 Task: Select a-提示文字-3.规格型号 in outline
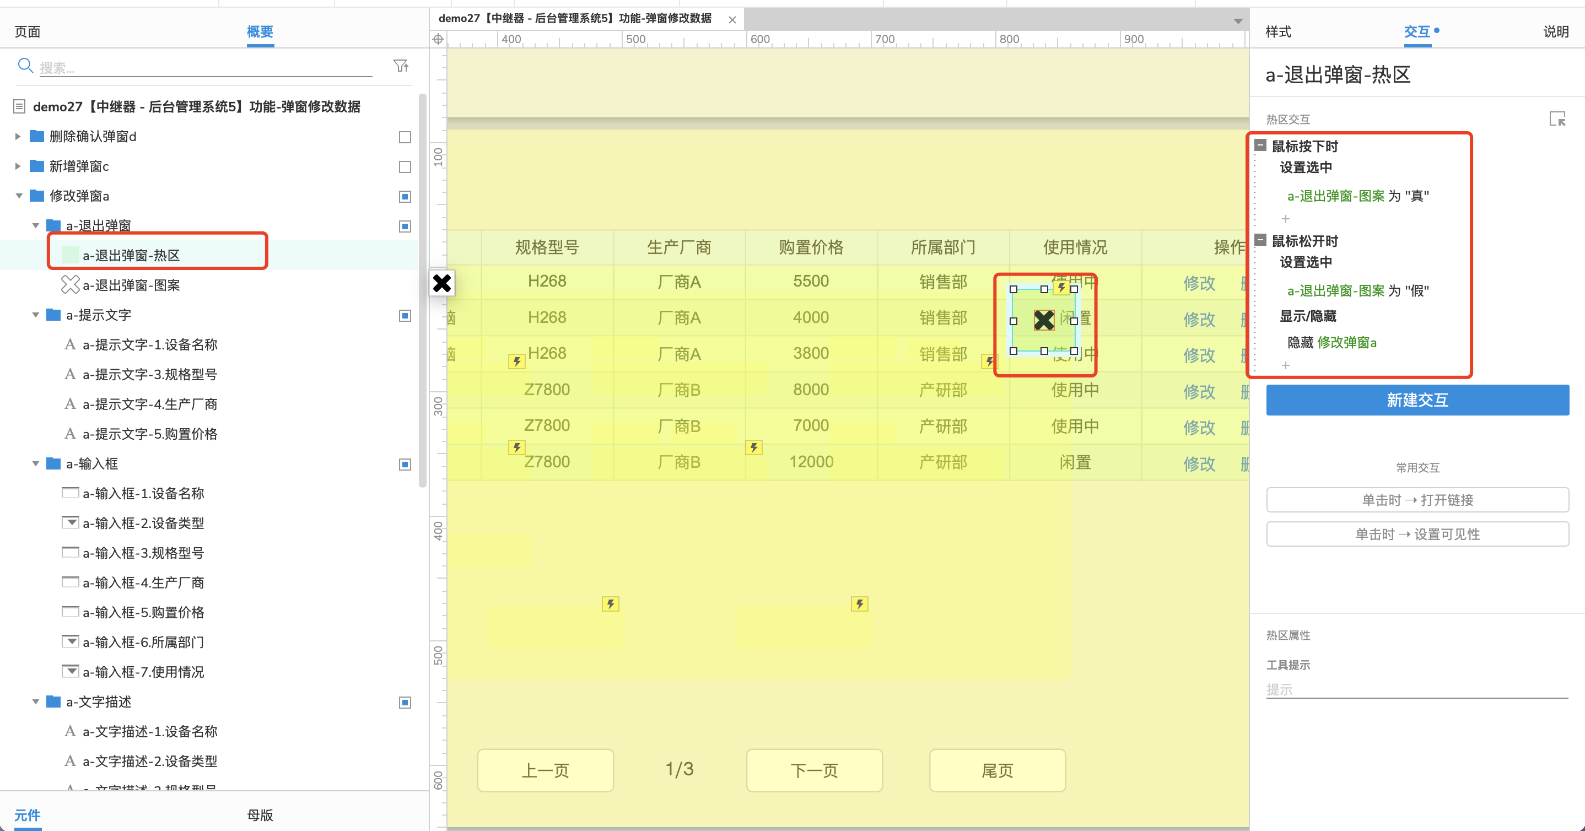click(149, 374)
